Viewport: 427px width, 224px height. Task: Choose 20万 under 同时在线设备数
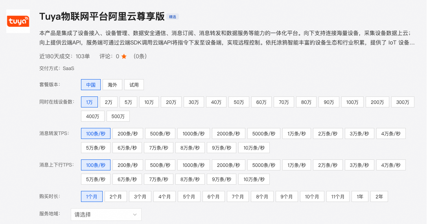click(x=171, y=102)
